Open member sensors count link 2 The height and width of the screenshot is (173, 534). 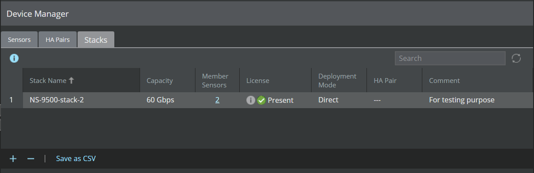click(x=217, y=100)
